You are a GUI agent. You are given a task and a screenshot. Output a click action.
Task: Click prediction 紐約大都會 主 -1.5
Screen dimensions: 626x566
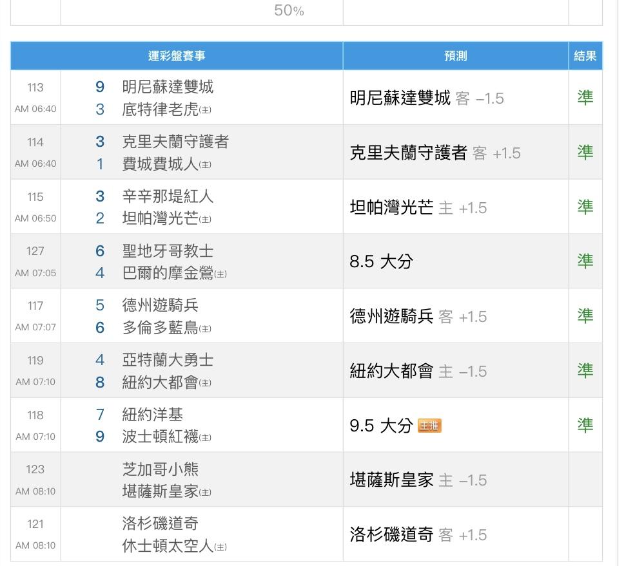[418, 372]
